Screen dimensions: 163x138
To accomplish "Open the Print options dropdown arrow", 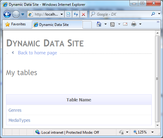I will 140,24.
